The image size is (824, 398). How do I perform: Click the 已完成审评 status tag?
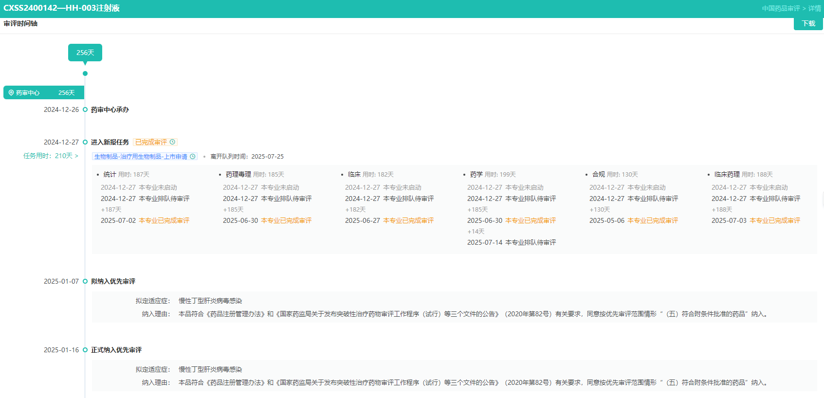(x=151, y=142)
